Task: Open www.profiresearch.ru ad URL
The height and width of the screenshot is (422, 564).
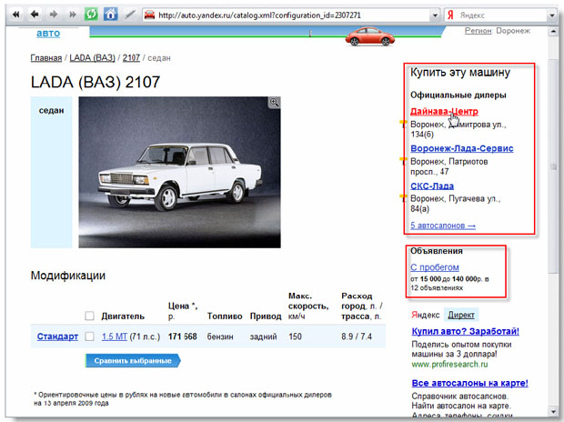Action: (449, 364)
